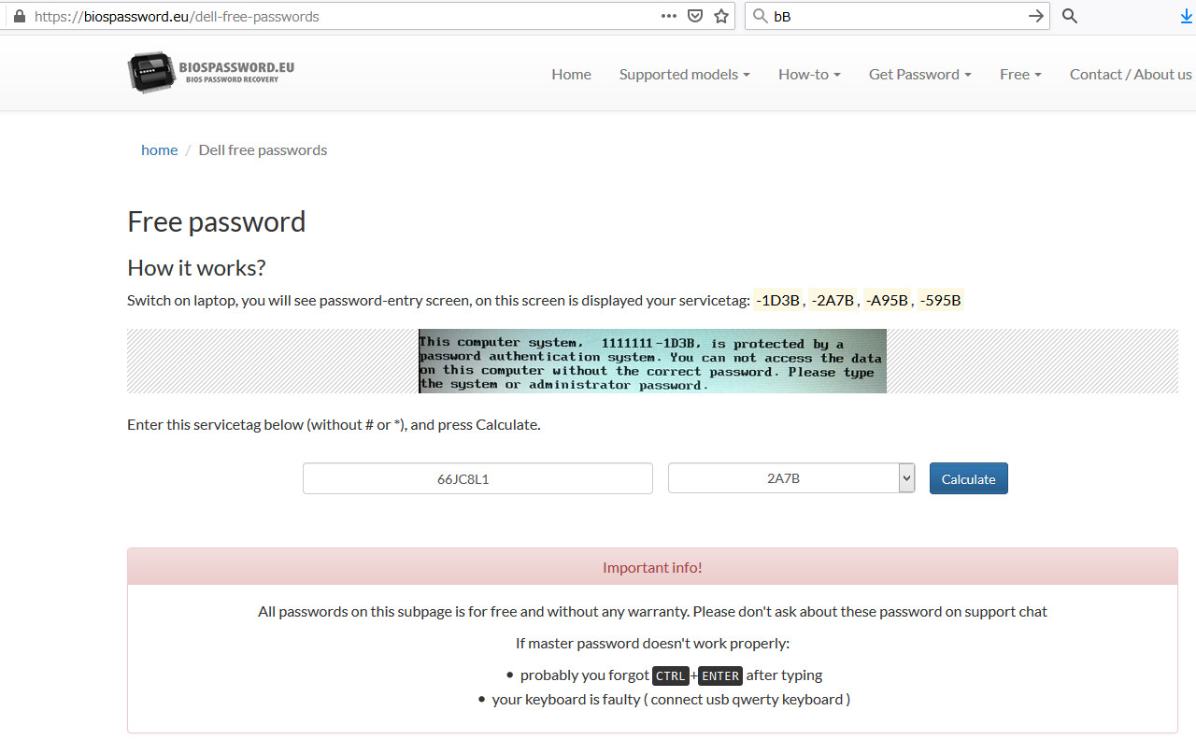
Task: Open the page actions three-dot menu
Action: pos(669,16)
